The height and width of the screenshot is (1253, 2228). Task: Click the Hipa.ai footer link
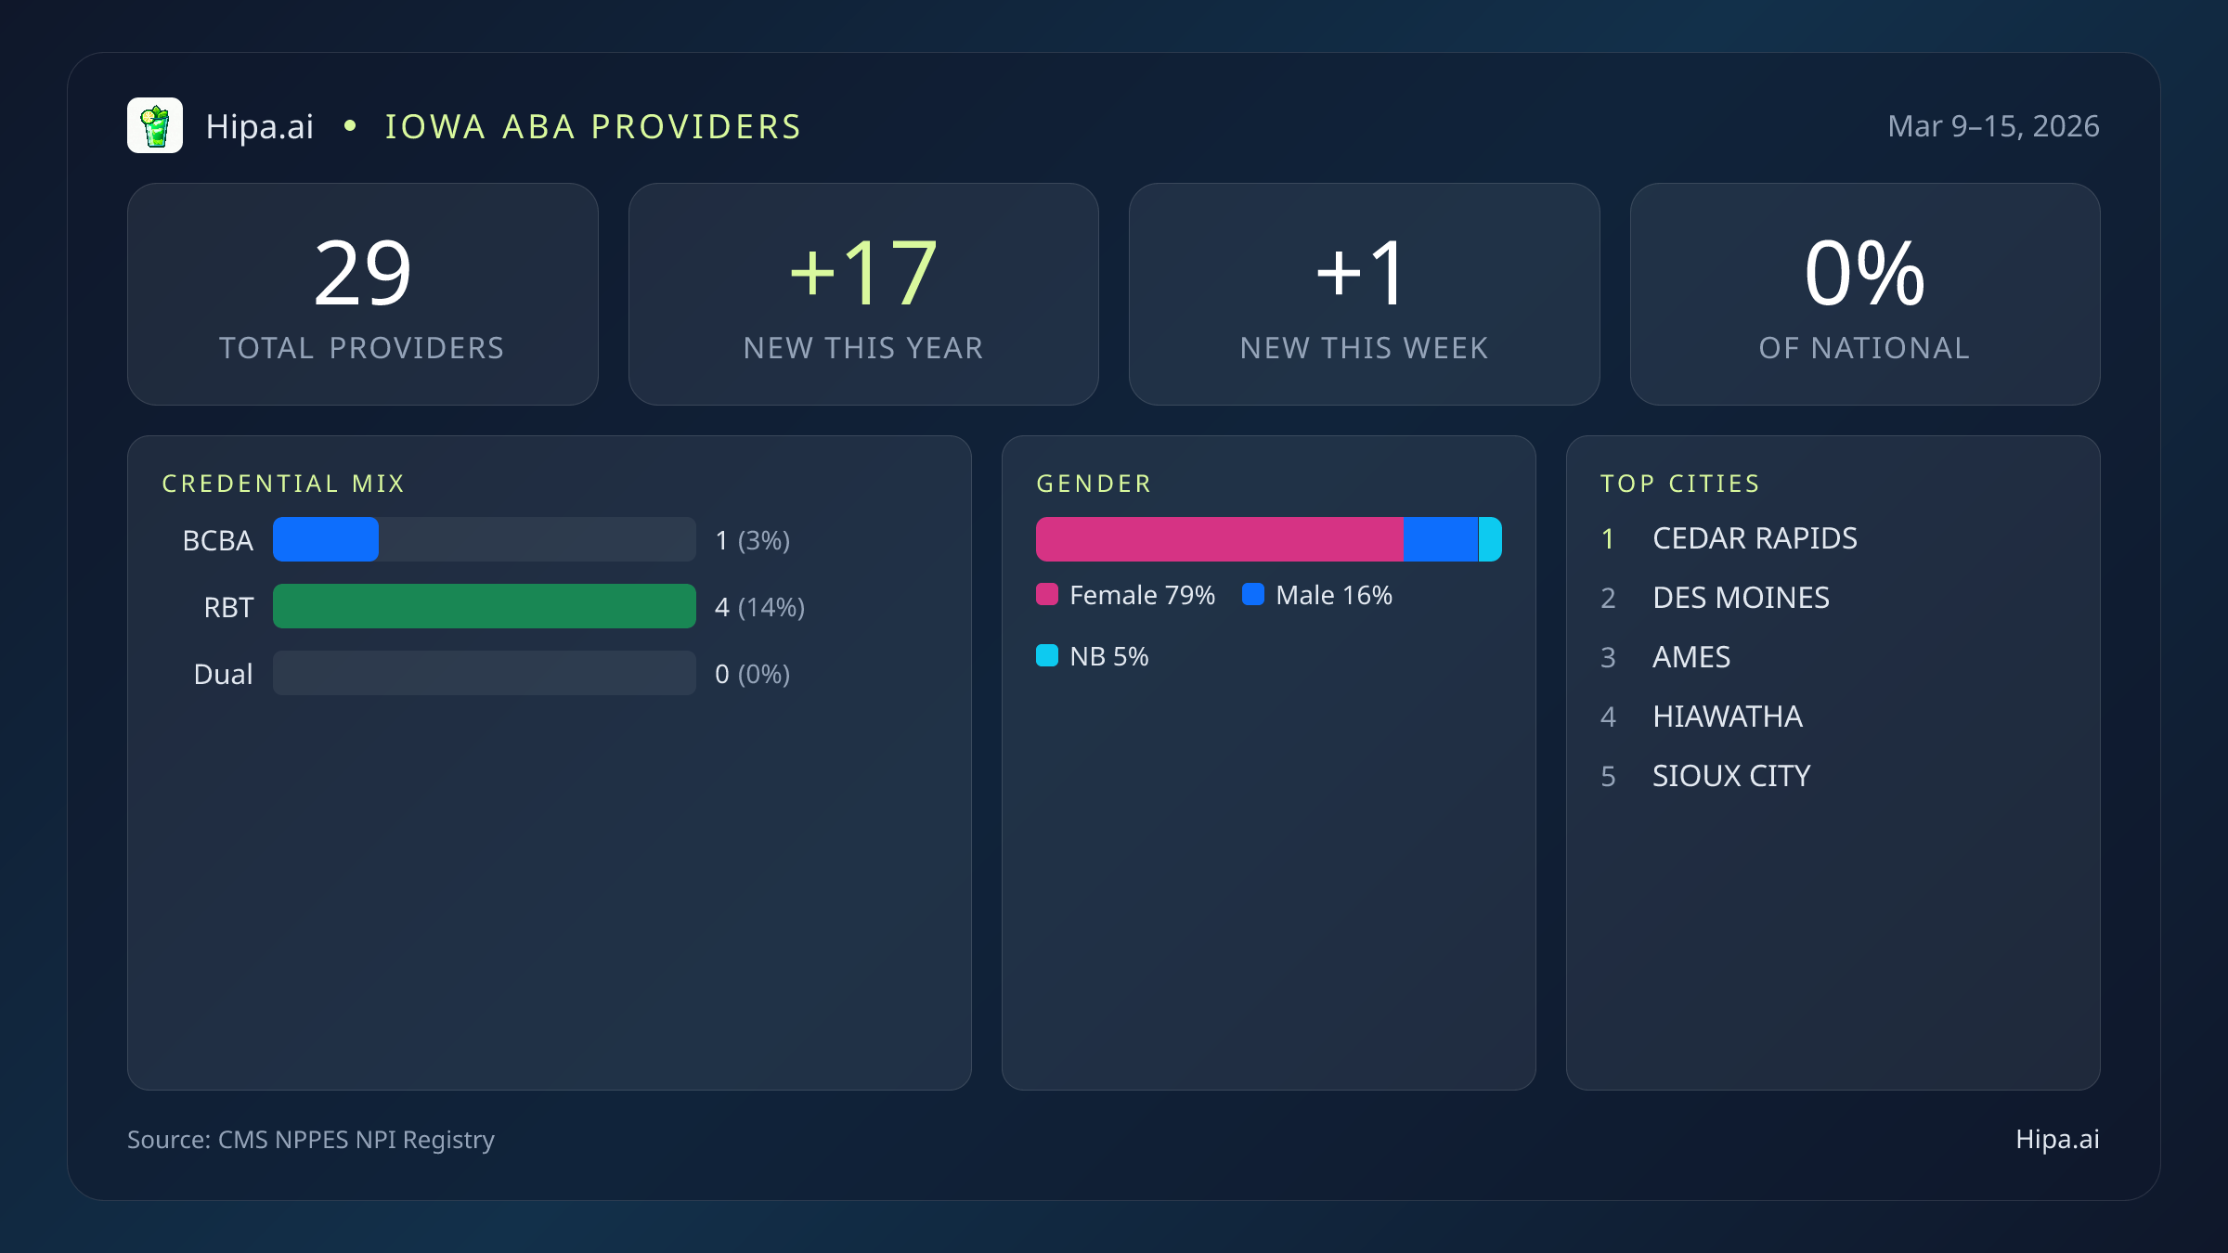pyautogui.click(x=2057, y=1140)
